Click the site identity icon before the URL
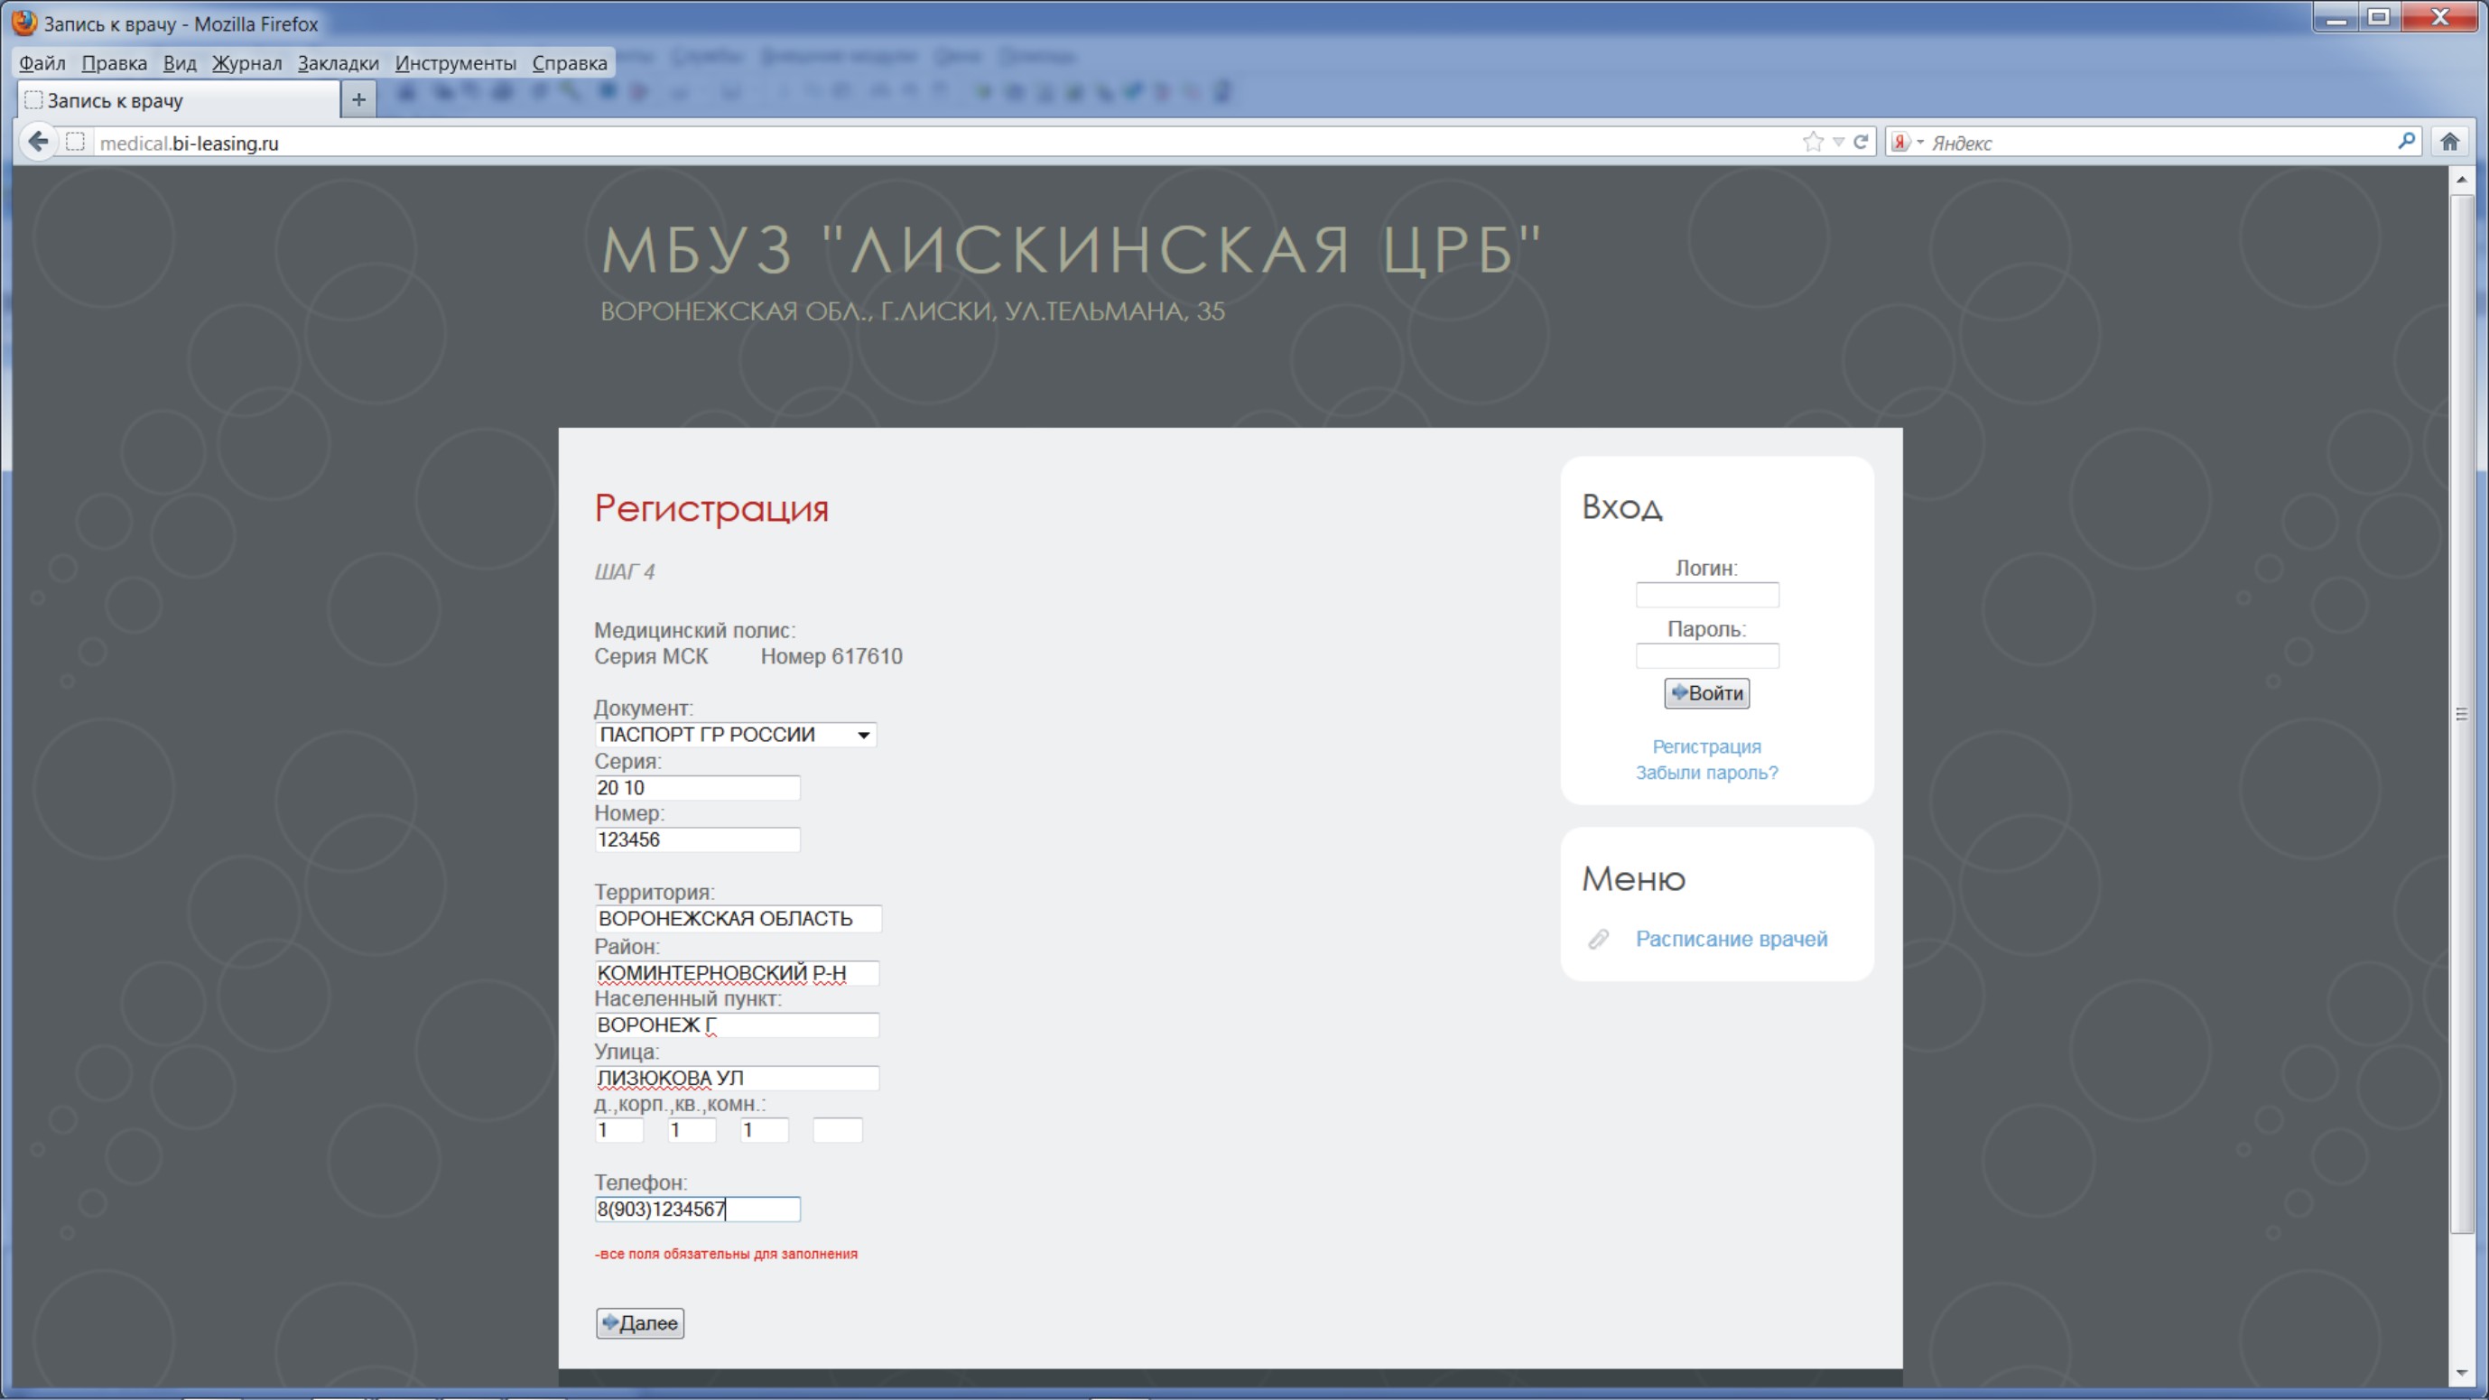This screenshot has width=2489, height=1400. point(75,142)
